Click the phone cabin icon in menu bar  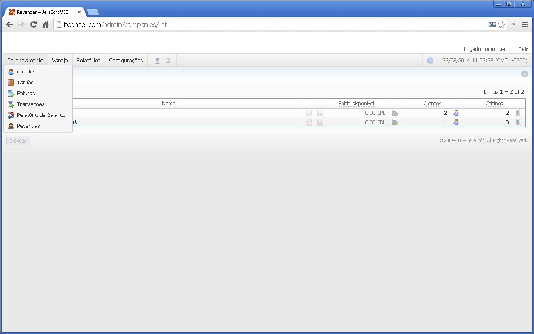(157, 61)
